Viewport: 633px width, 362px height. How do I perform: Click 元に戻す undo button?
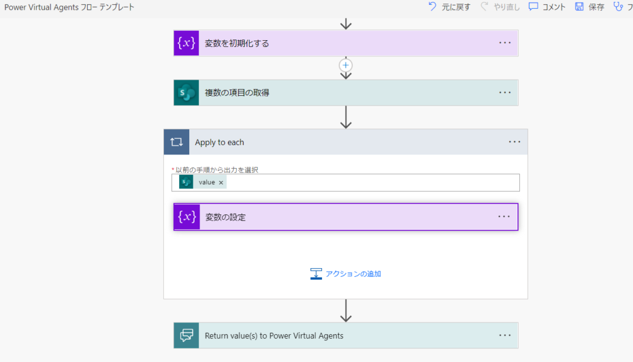point(449,7)
